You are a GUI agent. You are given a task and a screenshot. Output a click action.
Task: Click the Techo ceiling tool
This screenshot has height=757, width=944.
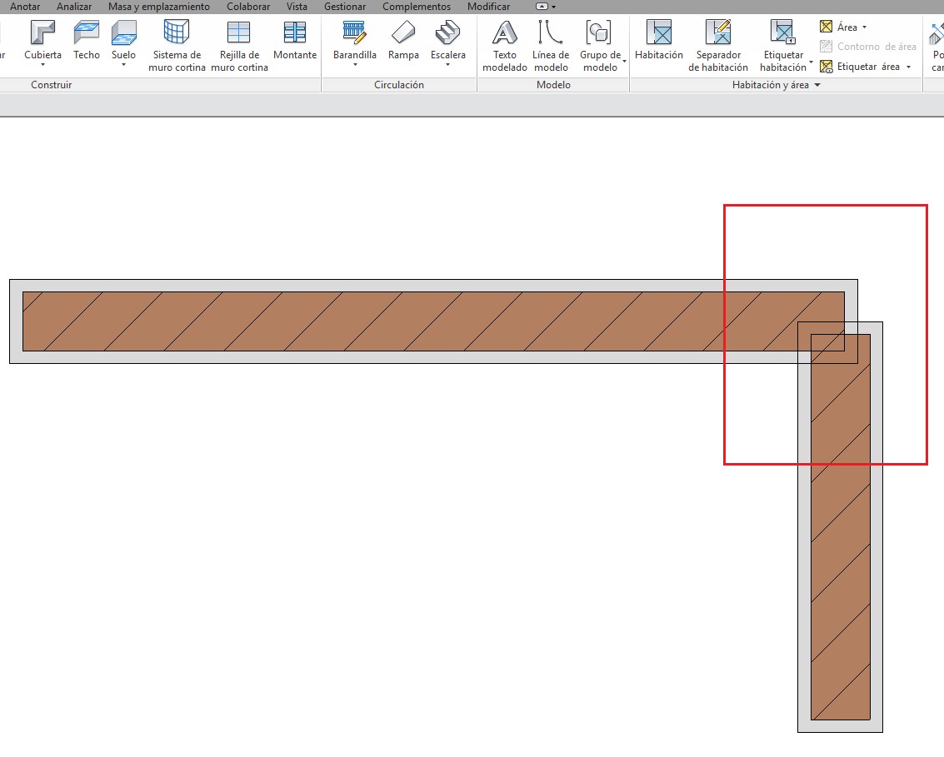click(86, 42)
